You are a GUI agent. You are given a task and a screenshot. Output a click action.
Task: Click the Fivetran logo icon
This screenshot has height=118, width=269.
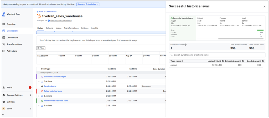click(4, 14)
